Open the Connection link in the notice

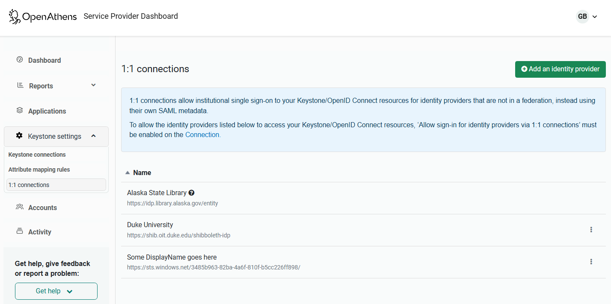[x=202, y=134]
